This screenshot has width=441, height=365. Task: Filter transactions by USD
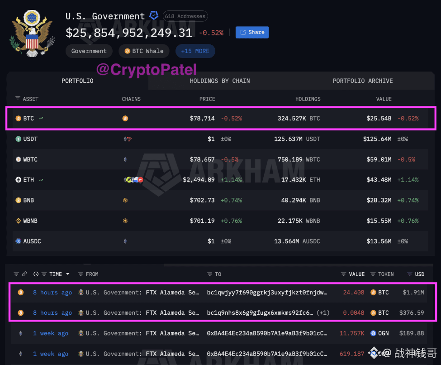416,274
